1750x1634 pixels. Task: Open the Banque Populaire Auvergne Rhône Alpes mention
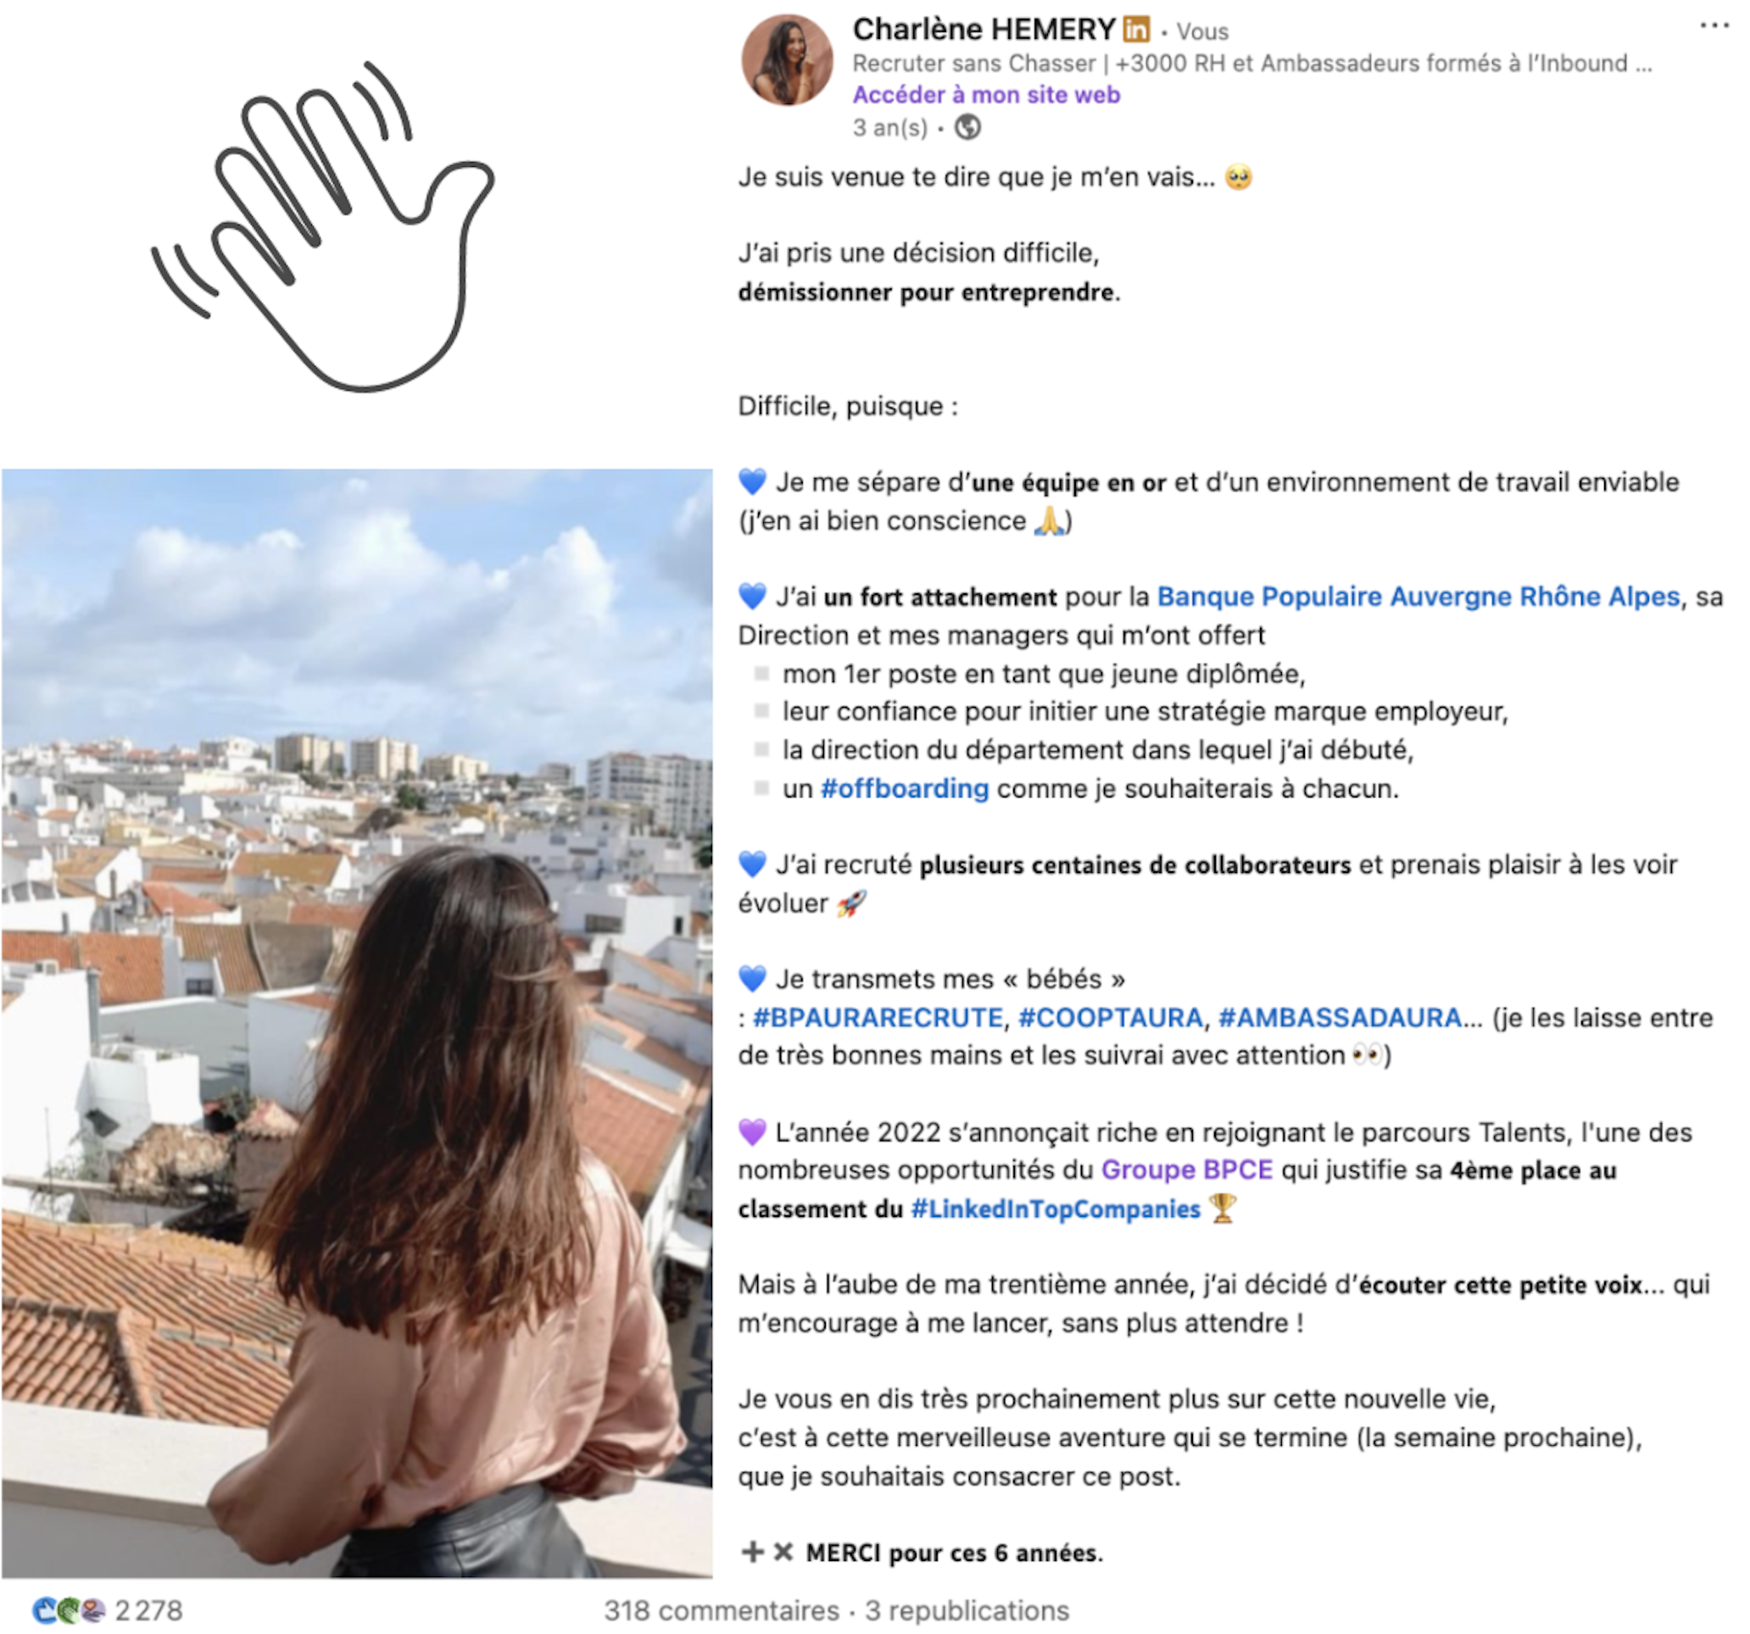tap(1418, 597)
